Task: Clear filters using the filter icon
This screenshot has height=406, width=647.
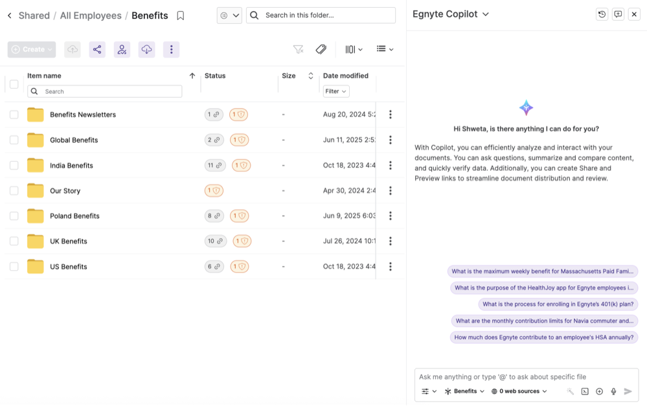Action: pyautogui.click(x=298, y=49)
